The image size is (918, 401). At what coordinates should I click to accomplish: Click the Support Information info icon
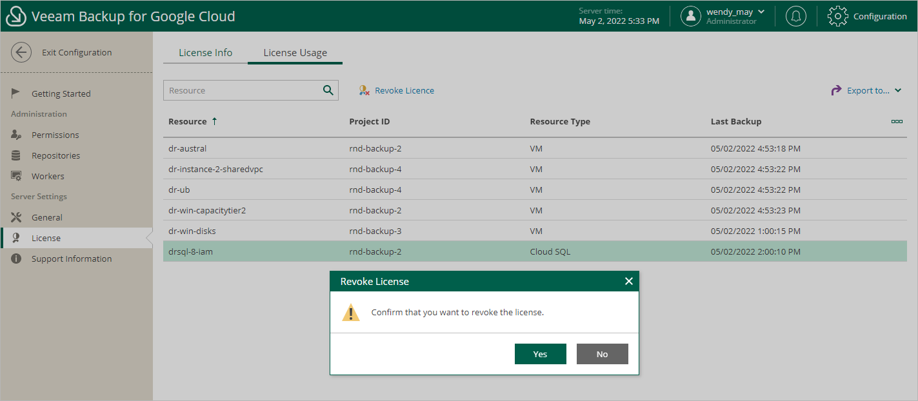(16, 259)
